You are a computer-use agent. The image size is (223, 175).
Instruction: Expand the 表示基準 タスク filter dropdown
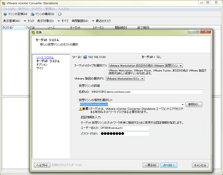pyautogui.click(x=29, y=21)
